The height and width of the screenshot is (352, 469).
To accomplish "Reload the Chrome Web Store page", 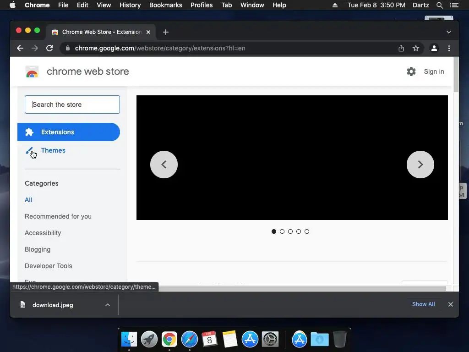I will (x=49, y=48).
